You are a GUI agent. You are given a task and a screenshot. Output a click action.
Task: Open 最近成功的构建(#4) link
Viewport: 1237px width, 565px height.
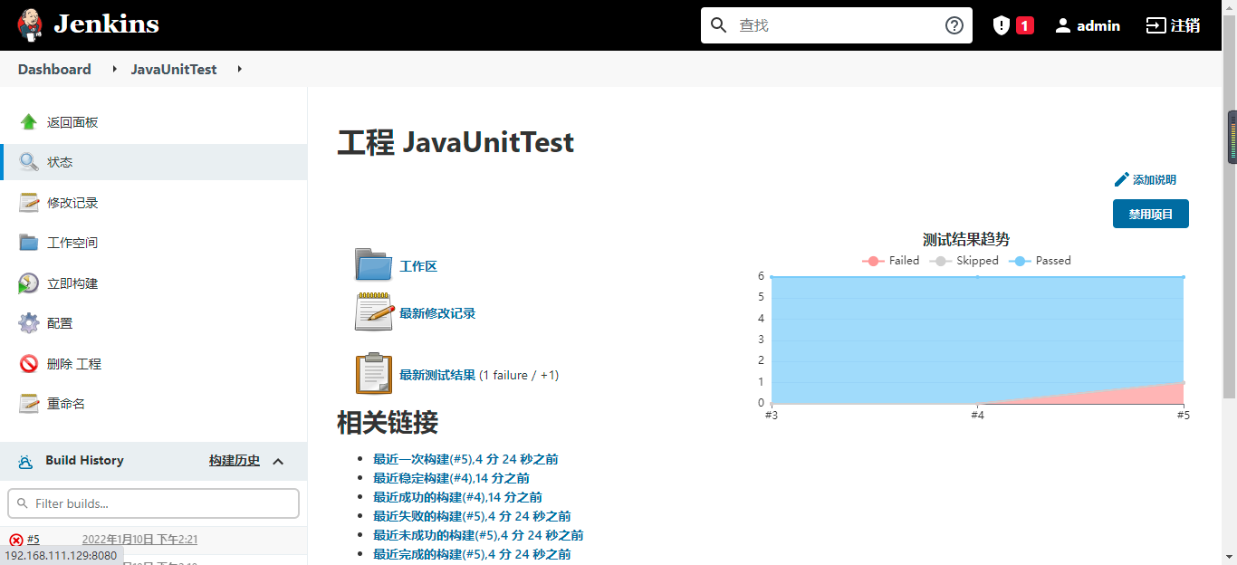coord(457,497)
